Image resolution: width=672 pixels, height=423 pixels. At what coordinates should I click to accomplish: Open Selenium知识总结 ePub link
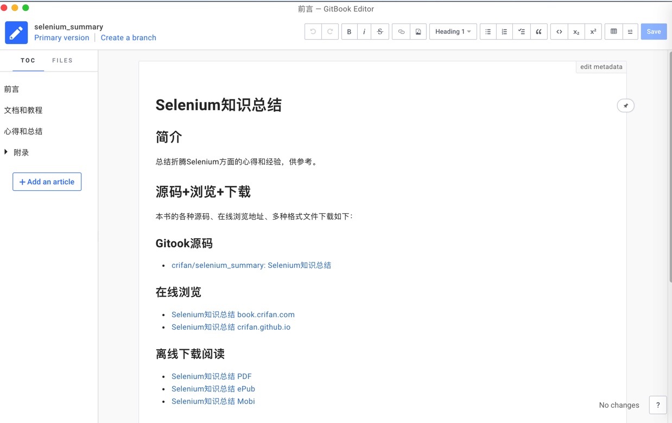[213, 389]
